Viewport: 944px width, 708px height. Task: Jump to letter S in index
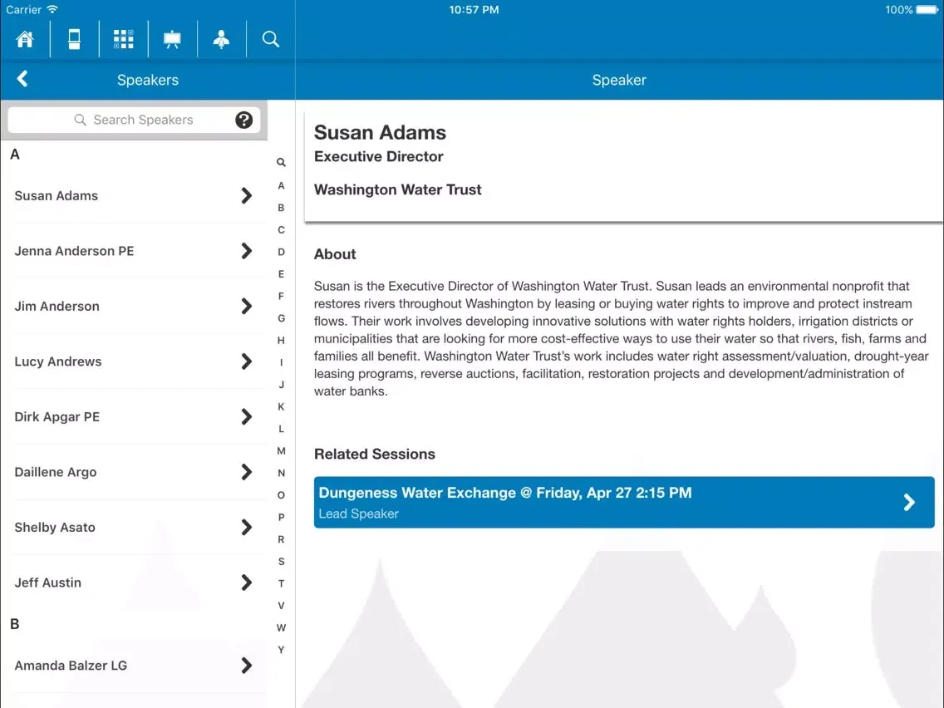tap(281, 562)
